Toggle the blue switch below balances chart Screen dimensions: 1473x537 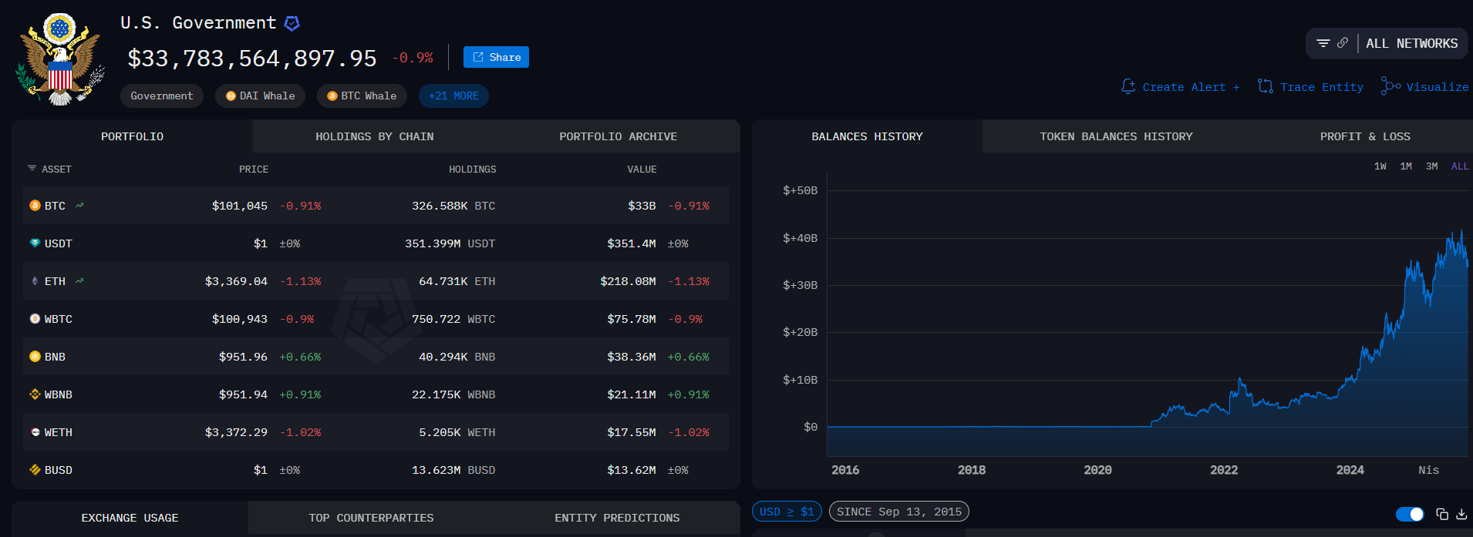pyautogui.click(x=1410, y=514)
